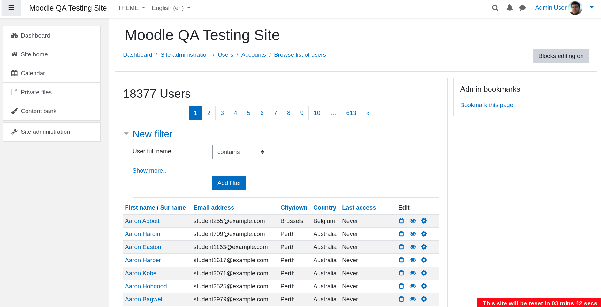Viewport: 601px width, 307px height.
Task: Sort table by First name
Action: tap(140, 208)
